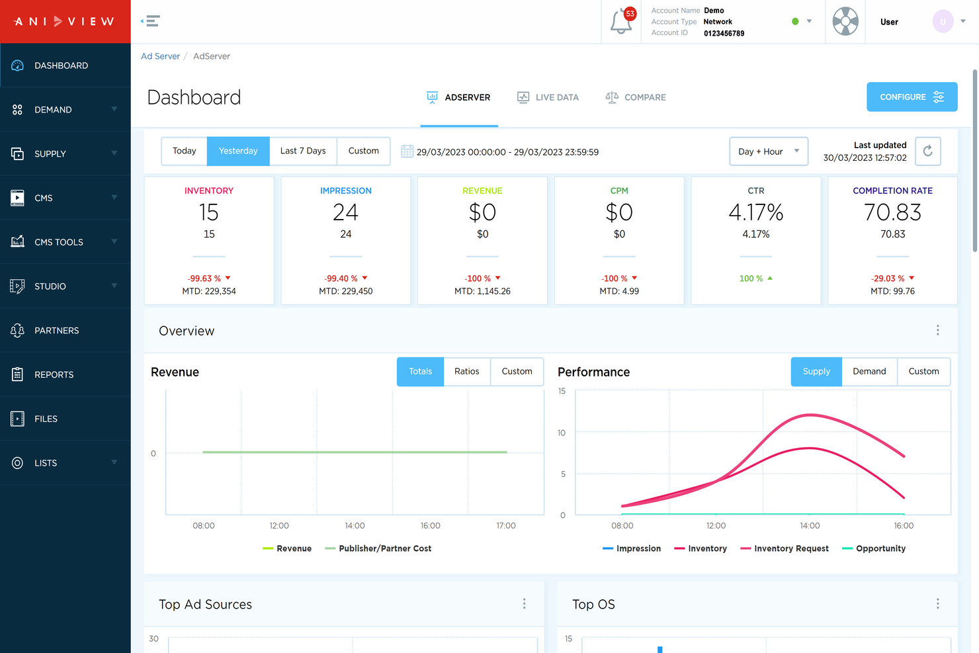Switch the date range to Today
This screenshot has width=979, height=653.
(184, 151)
